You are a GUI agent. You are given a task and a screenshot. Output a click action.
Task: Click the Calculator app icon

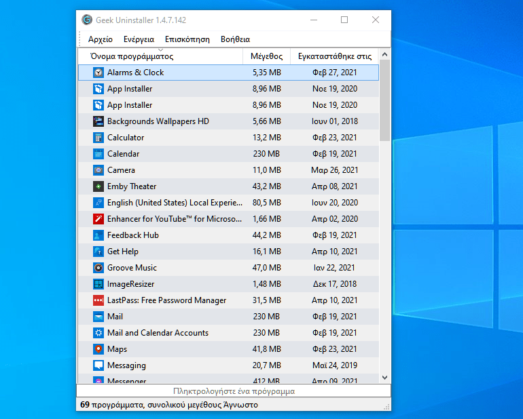pos(98,138)
